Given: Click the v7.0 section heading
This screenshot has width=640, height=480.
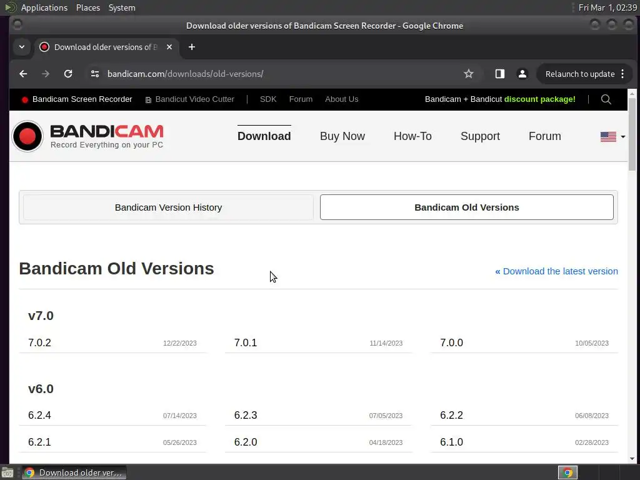Looking at the screenshot, I should coord(41,316).
